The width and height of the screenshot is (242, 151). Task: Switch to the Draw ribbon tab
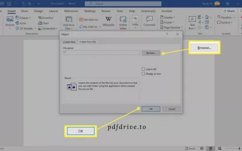[x=25, y=11]
